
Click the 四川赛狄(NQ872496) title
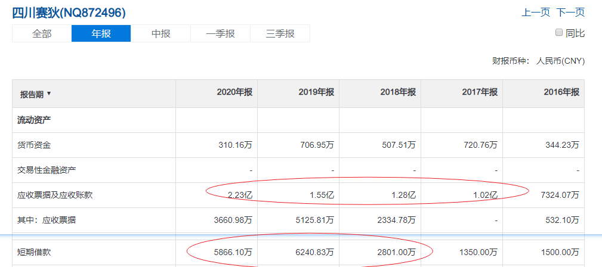coord(69,13)
